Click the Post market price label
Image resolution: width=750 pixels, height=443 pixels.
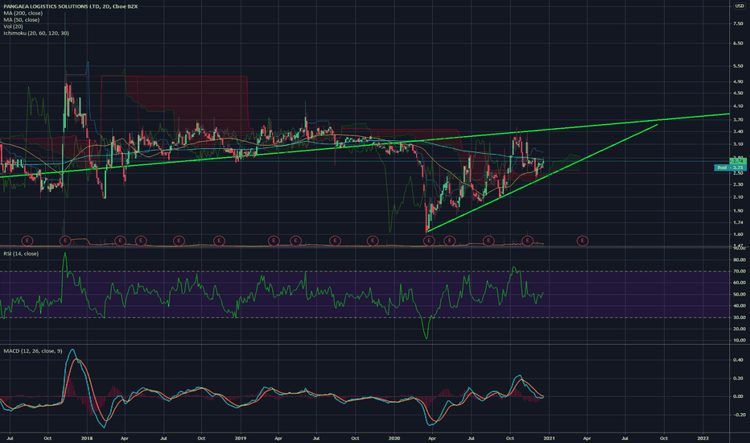point(731,168)
